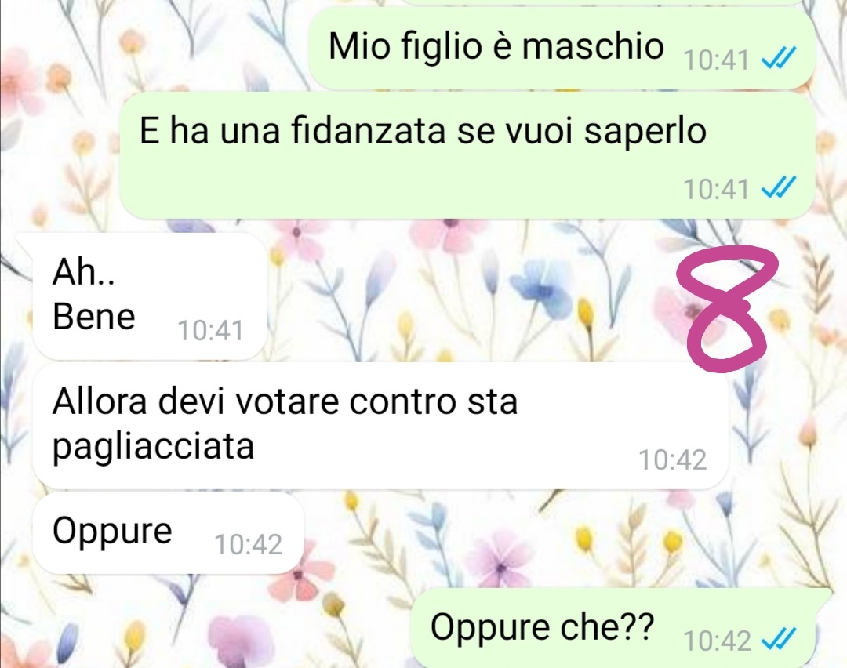Click the 10:42 timestamp on 'Oppure che??'
Viewport: 847px width, 668px height.
(x=717, y=641)
